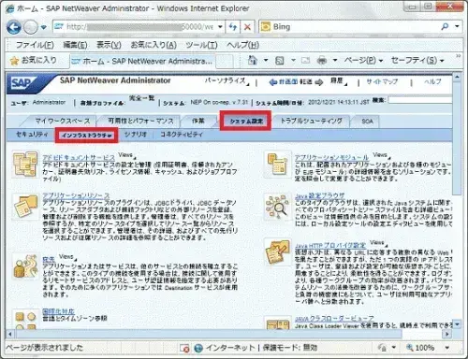Click the red Stop loading icon

[x=247, y=27]
